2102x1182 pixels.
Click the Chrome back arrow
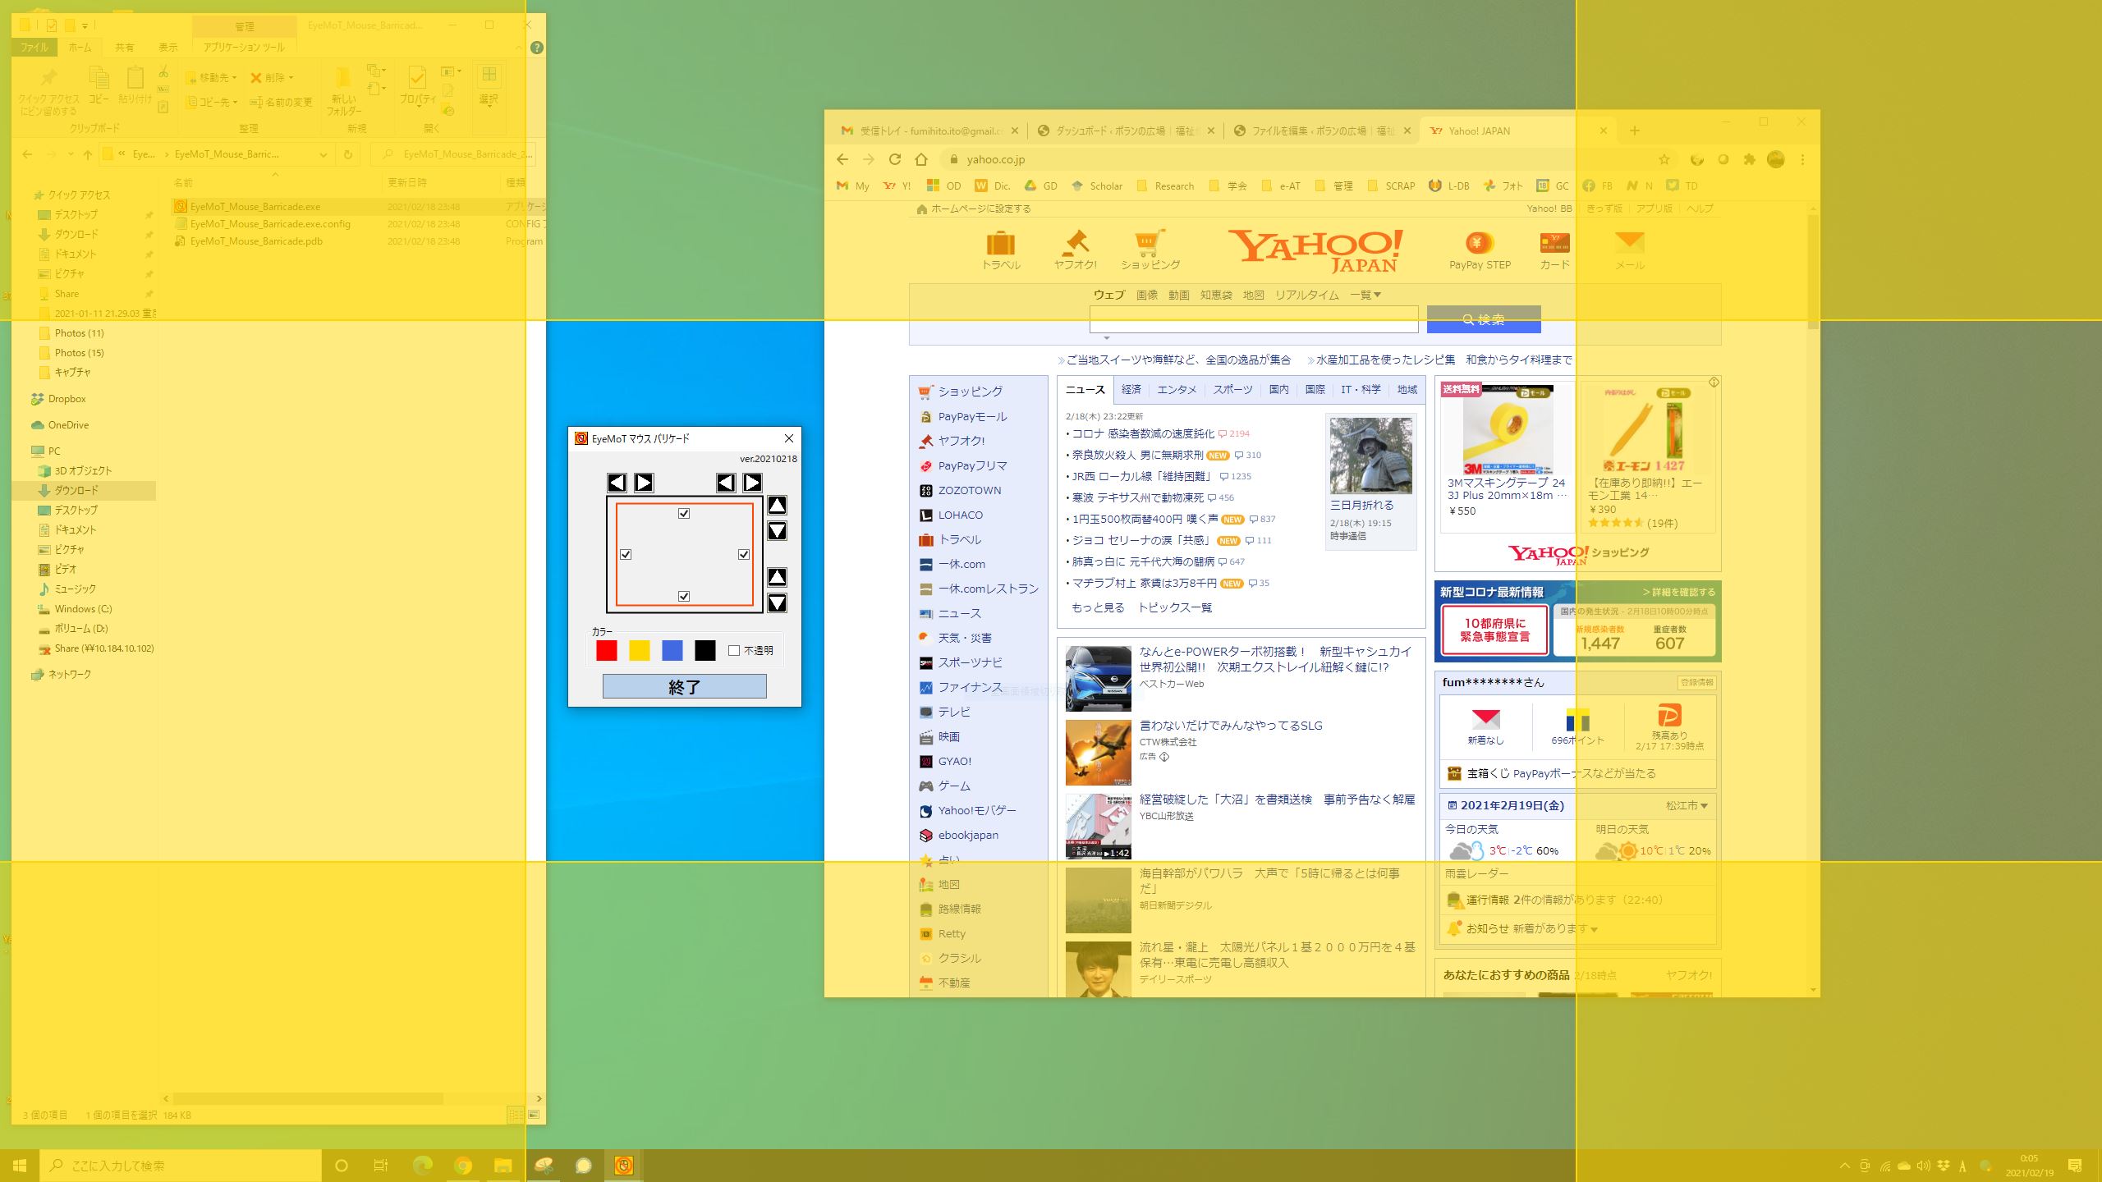[842, 159]
